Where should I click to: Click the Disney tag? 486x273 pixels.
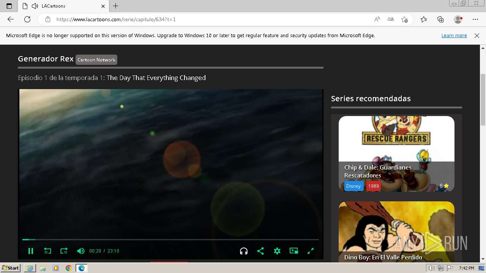click(353, 186)
